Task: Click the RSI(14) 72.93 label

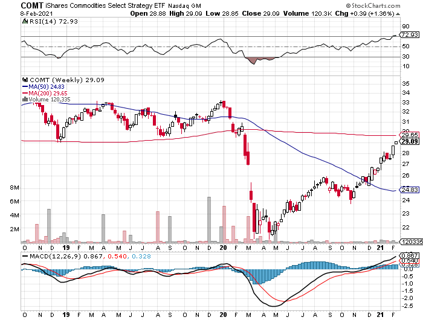Action: (x=53, y=21)
